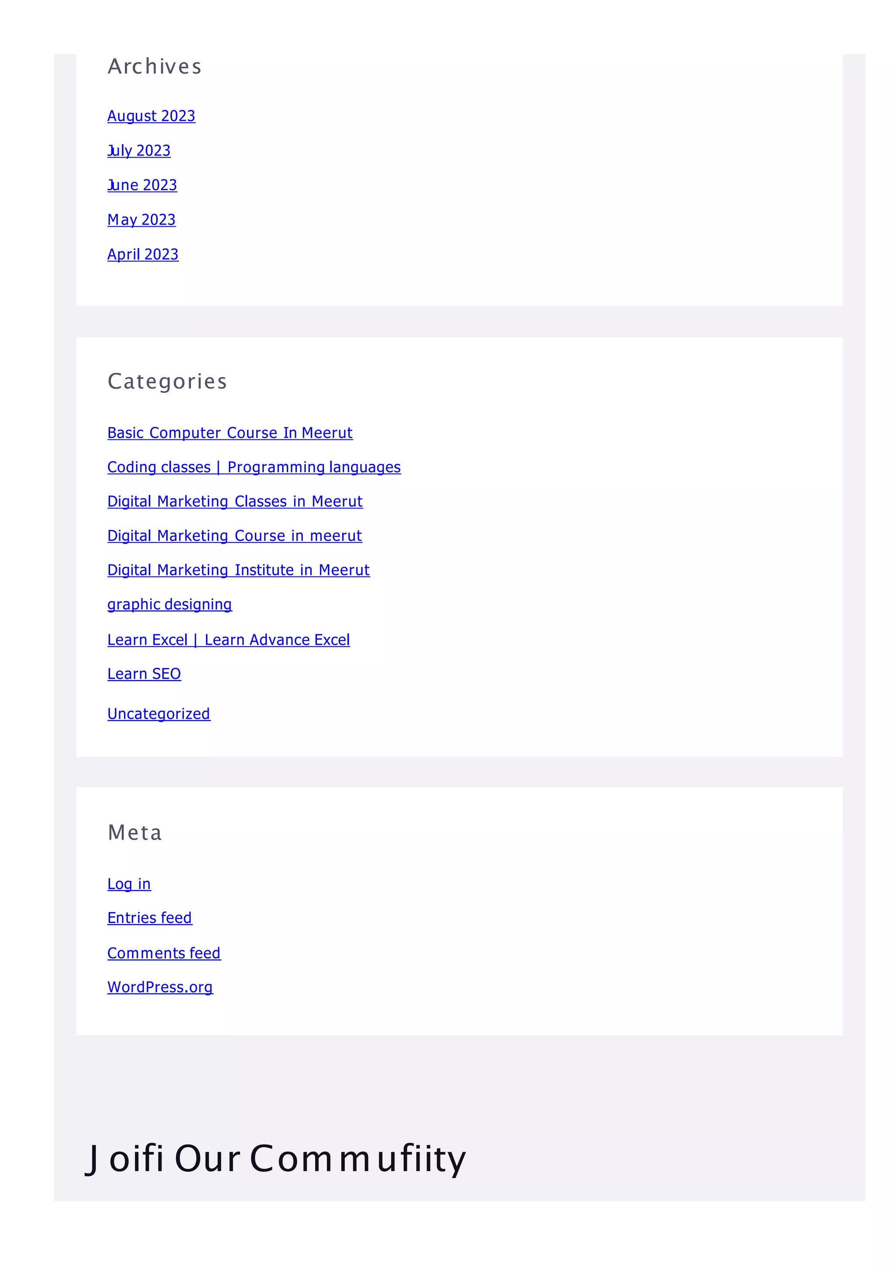Select the May 2023 archive link
Viewport: 894px width, 1266px height.
point(141,219)
